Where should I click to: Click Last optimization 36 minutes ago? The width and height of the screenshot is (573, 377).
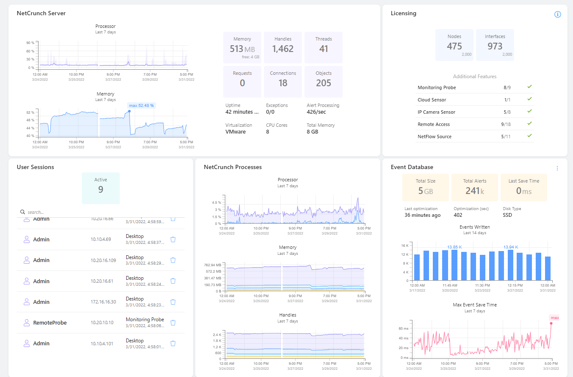click(x=422, y=215)
